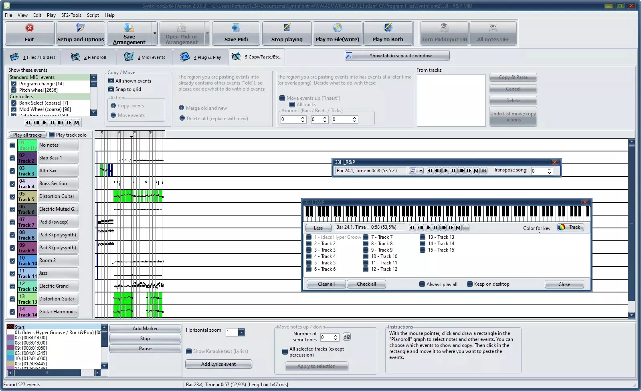Click the ±12 semitones octave icon

347,337
